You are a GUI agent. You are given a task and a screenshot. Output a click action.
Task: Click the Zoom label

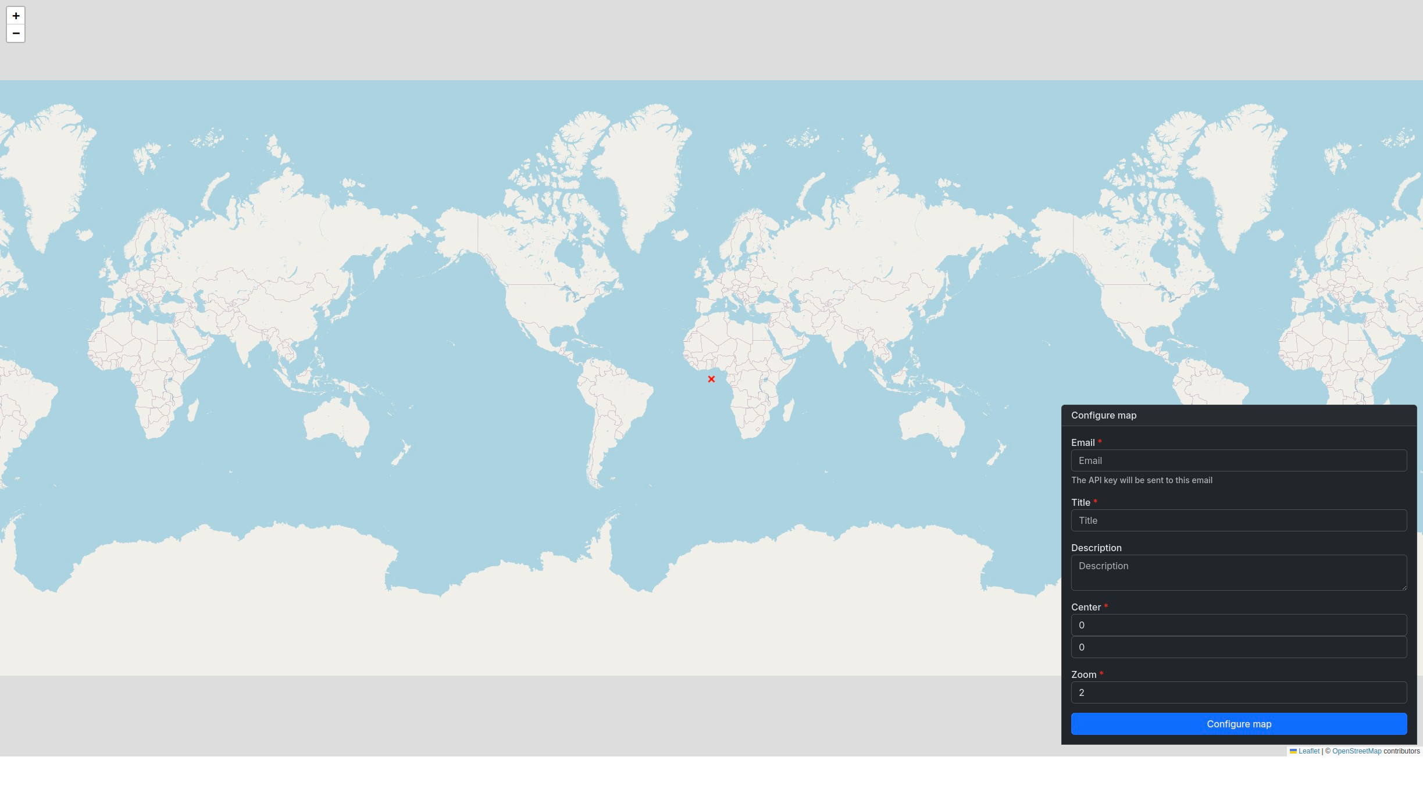pos(1083,674)
